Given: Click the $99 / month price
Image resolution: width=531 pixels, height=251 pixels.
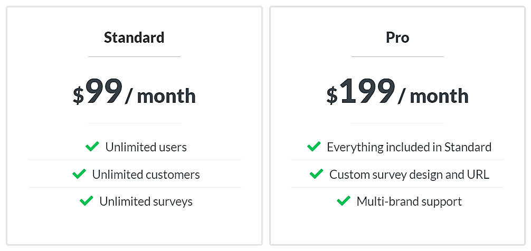Looking at the screenshot, I should 134,92.
